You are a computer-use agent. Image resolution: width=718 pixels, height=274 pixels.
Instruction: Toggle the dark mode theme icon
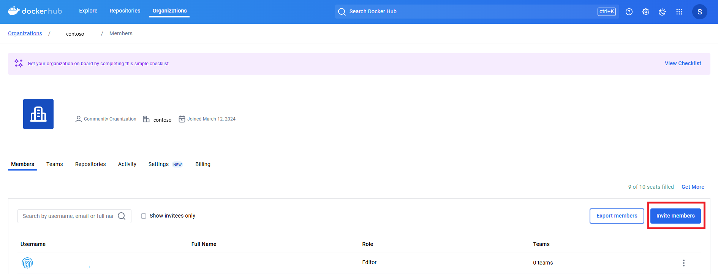point(663,12)
